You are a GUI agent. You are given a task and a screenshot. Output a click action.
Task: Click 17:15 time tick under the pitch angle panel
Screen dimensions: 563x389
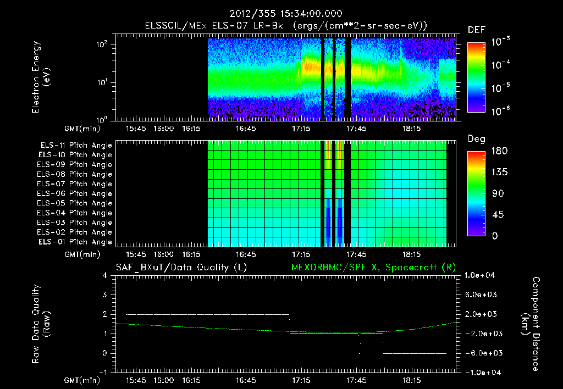coord(301,254)
